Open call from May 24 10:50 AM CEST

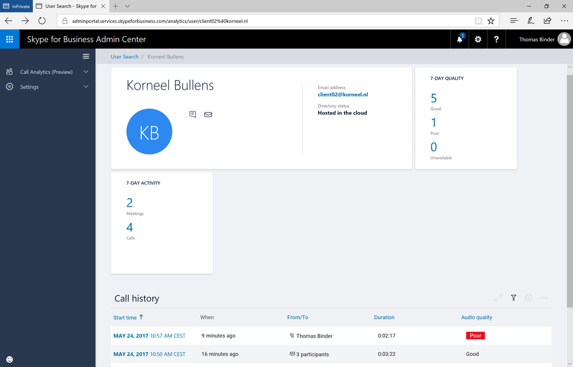click(149, 354)
